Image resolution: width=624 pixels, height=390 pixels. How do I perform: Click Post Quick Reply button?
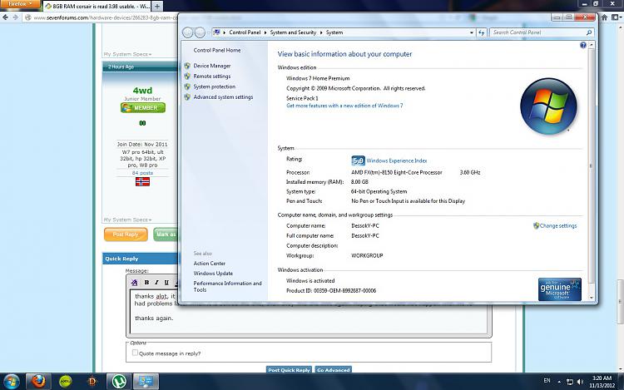pos(289,370)
